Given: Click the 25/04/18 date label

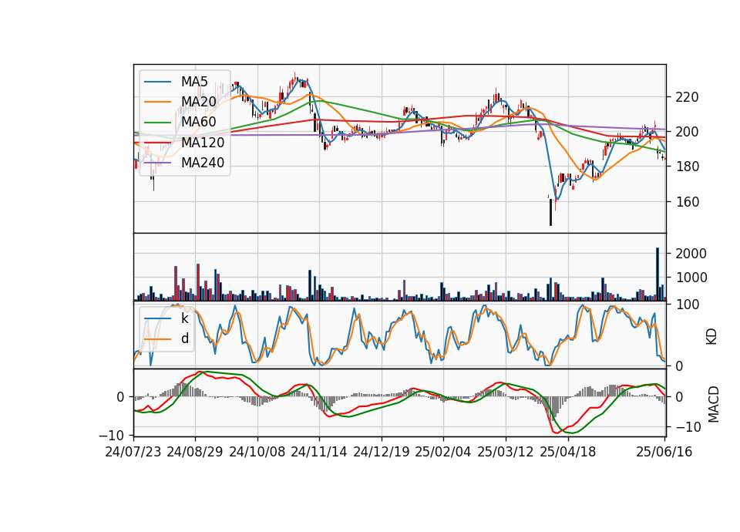Looking at the screenshot, I should pos(568,452).
